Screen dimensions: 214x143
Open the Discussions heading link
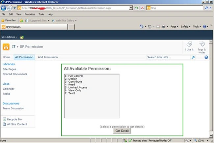click(x=11, y=103)
